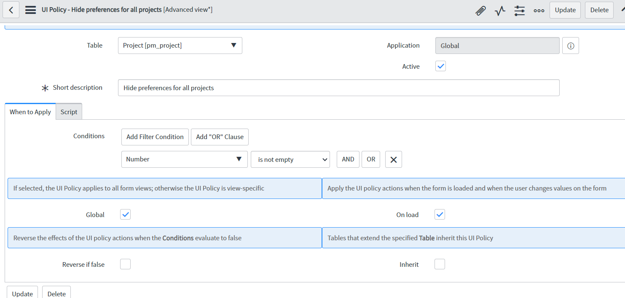This screenshot has width=625, height=298.
Task: Update the record with the bottom Update button
Action: click(x=22, y=293)
